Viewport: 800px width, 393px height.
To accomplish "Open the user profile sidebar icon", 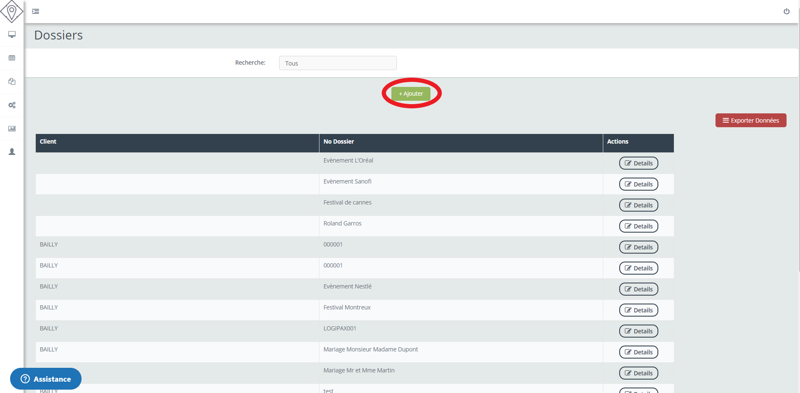I will (x=12, y=152).
